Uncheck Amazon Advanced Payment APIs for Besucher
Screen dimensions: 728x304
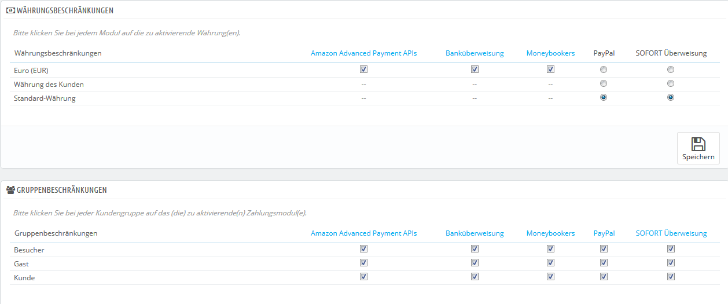(363, 249)
